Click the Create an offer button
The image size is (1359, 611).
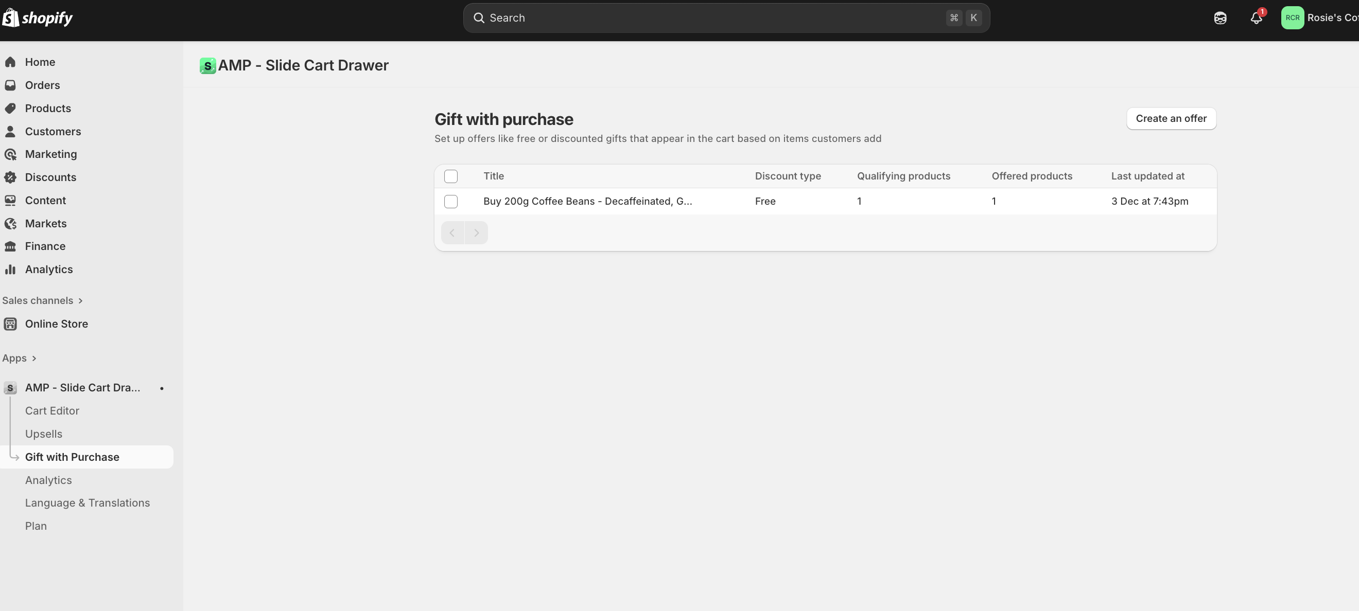click(x=1171, y=119)
